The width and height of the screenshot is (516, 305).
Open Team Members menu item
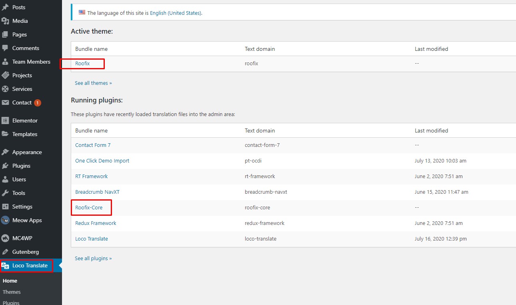click(x=31, y=62)
